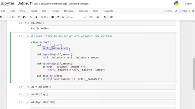Viewport: 195px width, 109px height.
Task: Click the 'def display(self):' line
Action: [49, 76]
